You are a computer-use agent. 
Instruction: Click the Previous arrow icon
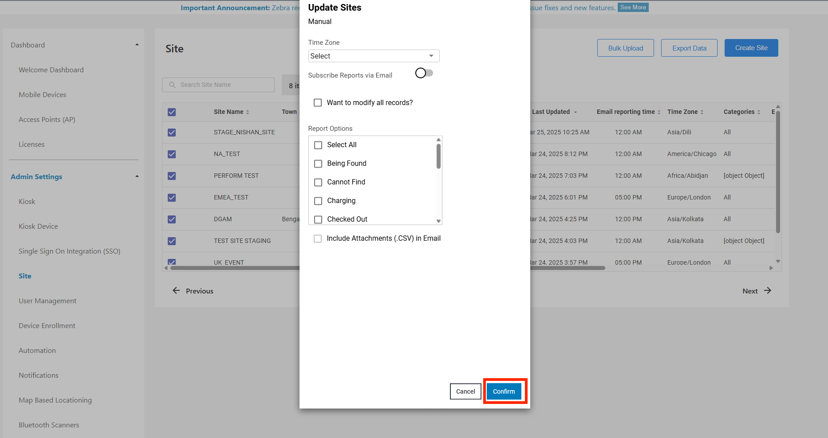[176, 291]
